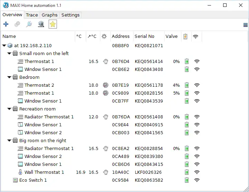Sort by the Valve column header
249x192 pixels.
coord(173,36)
